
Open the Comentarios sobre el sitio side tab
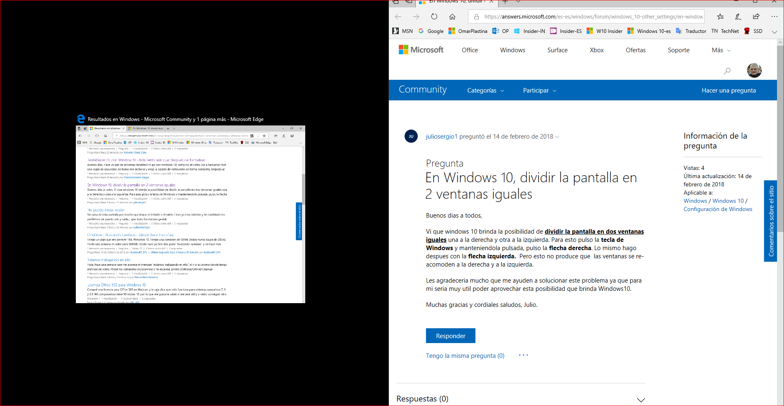point(770,221)
